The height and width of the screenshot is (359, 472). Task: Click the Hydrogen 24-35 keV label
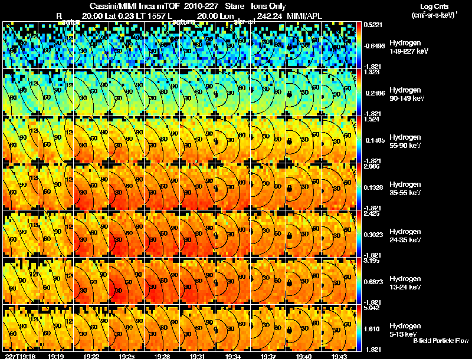[x=405, y=236]
